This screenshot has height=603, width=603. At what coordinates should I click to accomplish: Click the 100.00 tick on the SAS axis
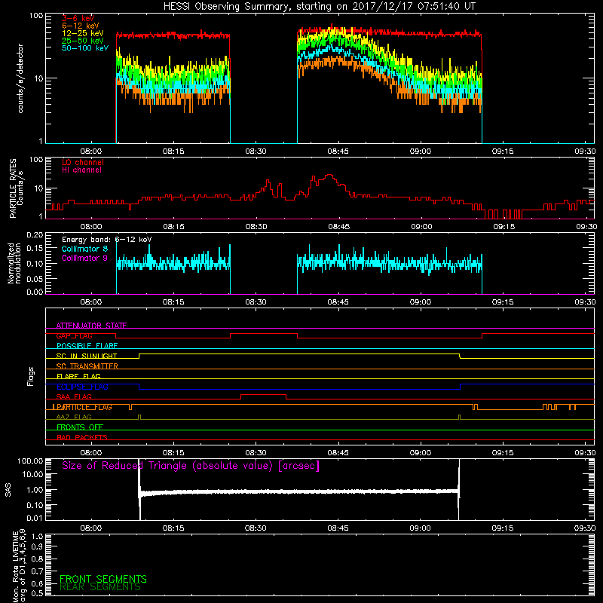pyautogui.click(x=30, y=461)
